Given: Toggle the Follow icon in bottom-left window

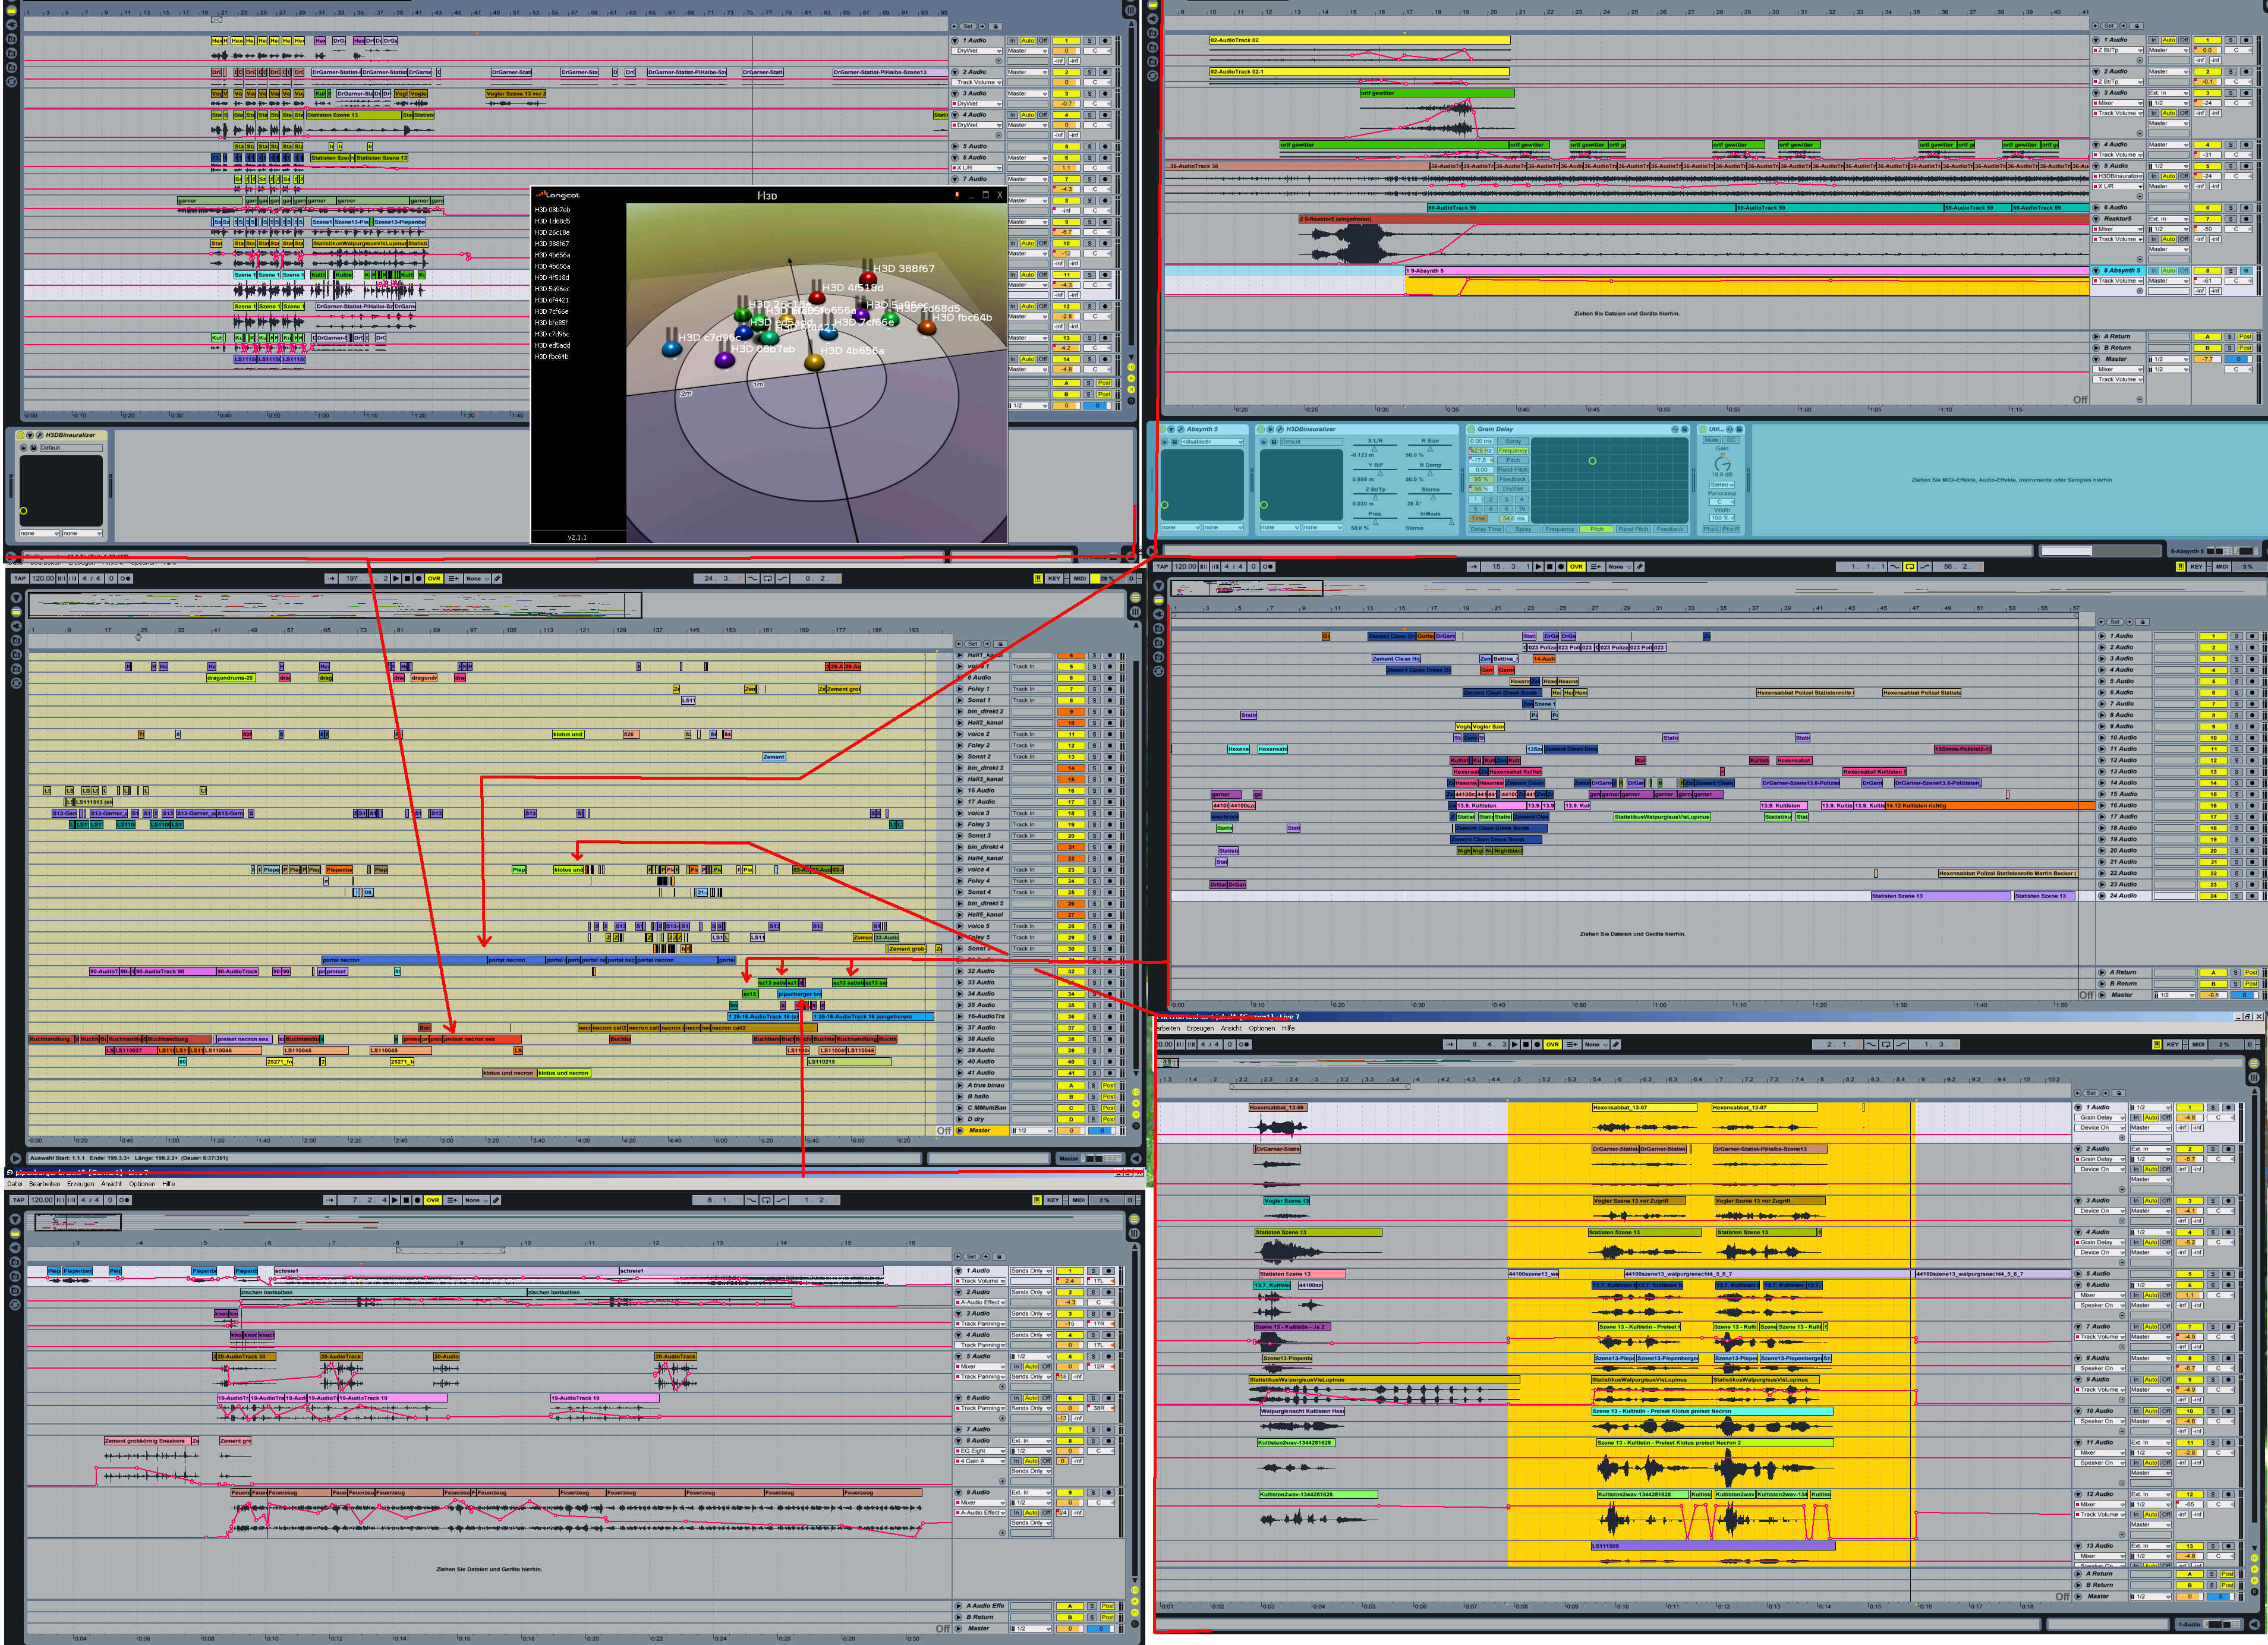Looking at the screenshot, I should (x=329, y=1200).
